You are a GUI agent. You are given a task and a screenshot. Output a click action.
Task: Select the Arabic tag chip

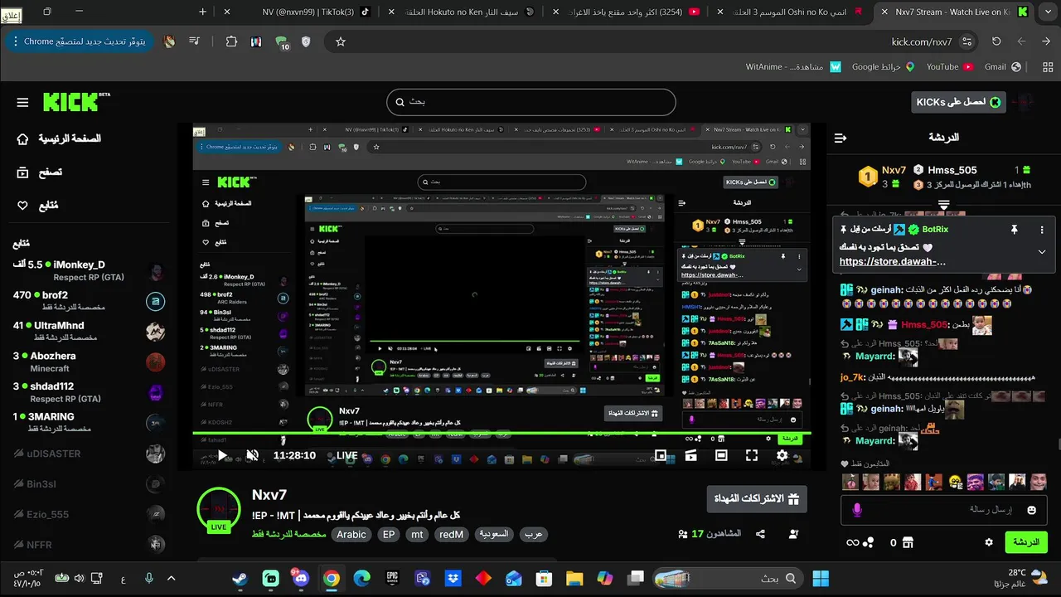(x=351, y=535)
